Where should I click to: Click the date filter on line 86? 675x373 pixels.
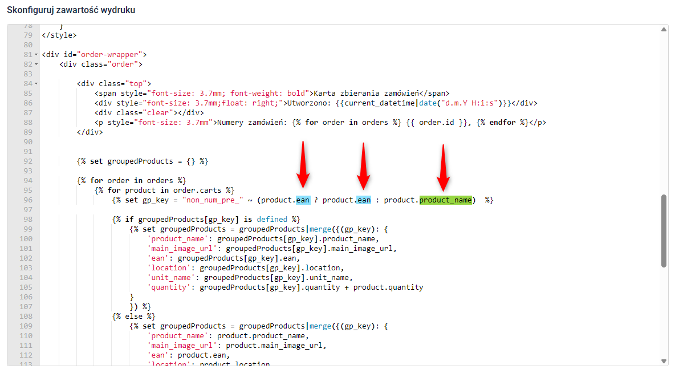[428, 103]
